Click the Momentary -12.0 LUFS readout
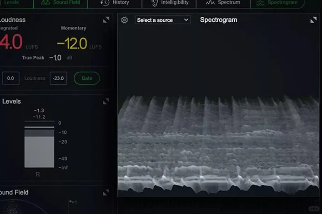The image size is (322, 214). pos(72,44)
